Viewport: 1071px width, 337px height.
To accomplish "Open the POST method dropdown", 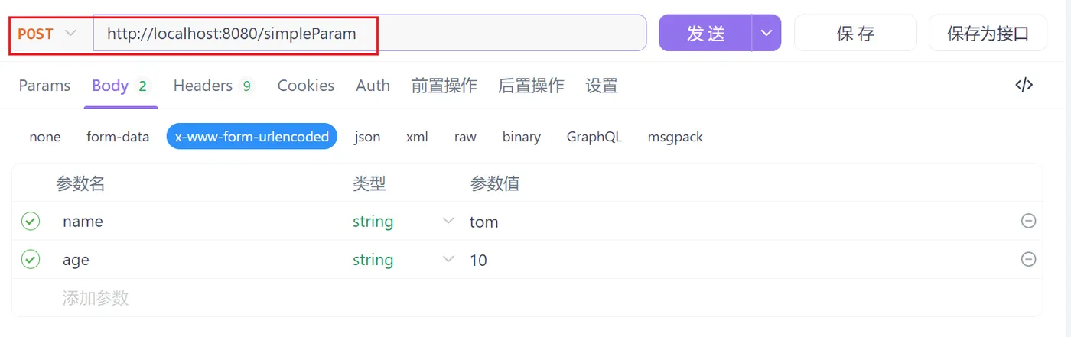I will (47, 34).
